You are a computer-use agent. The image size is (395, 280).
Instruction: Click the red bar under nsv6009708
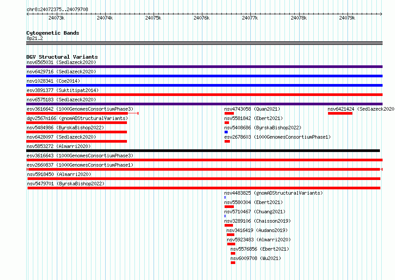click(233, 263)
